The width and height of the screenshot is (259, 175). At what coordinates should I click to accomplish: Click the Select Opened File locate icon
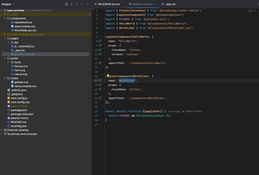coord(66,4)
